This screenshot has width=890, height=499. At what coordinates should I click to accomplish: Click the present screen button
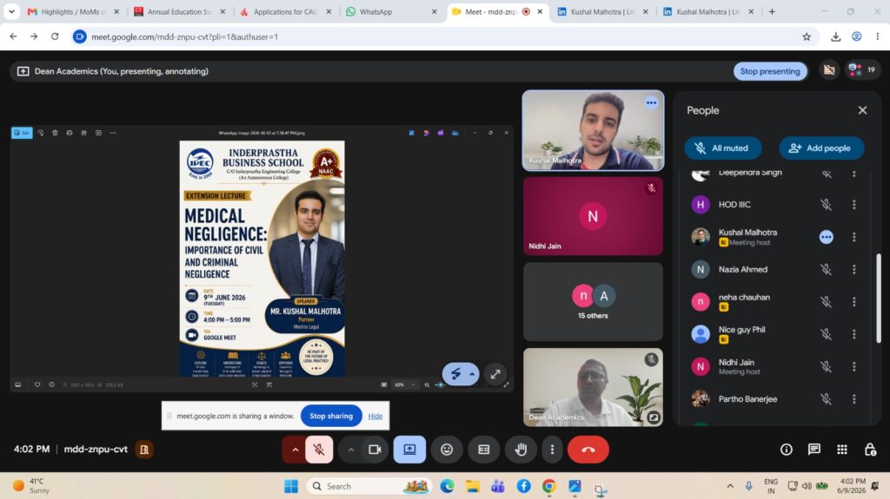[x=409, y=450]
